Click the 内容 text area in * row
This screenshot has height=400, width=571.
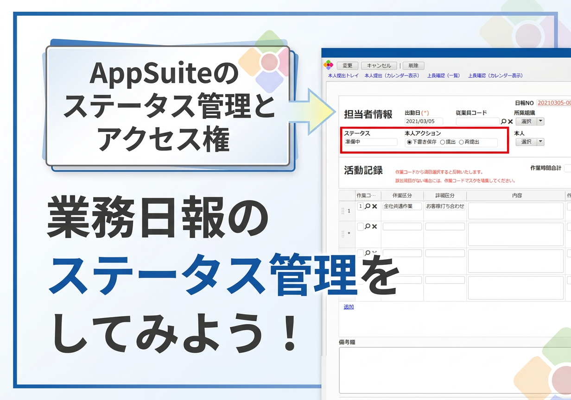pyautogui.click(x=516, y=234)
